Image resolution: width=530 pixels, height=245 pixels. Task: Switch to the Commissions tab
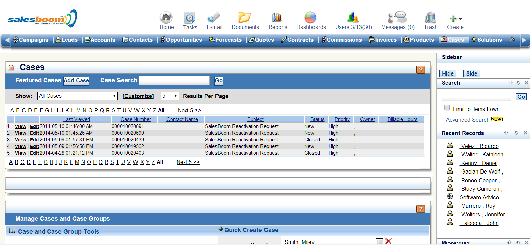point(342,40)
